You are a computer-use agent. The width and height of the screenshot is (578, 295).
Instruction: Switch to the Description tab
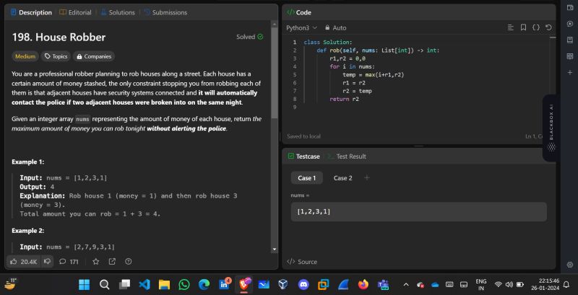[x=31, y=12]
